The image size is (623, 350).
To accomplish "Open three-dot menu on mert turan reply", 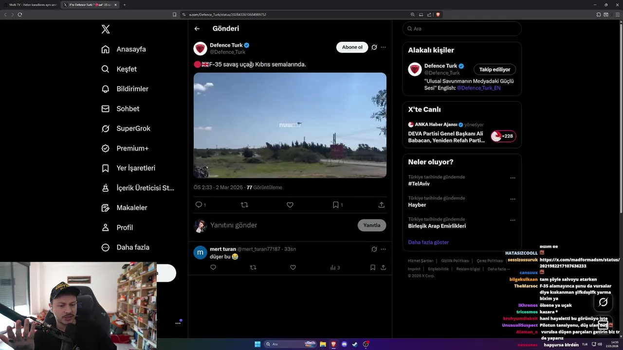I will click(383, 249).
